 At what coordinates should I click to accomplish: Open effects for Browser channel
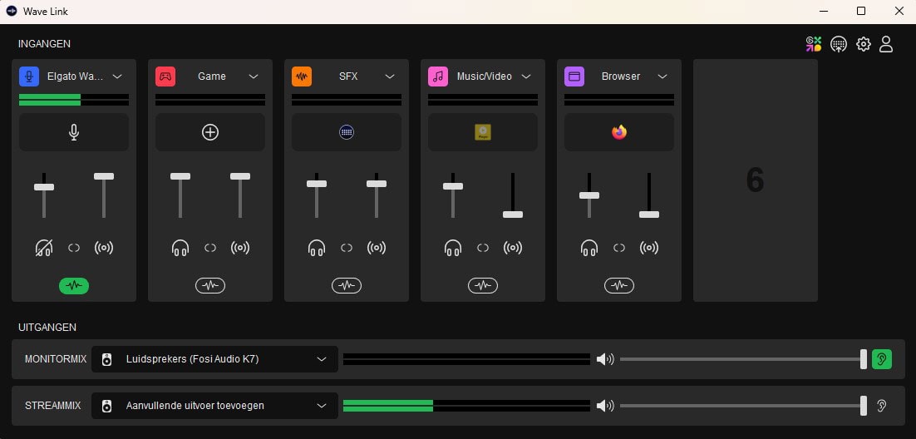click(619, 286)
